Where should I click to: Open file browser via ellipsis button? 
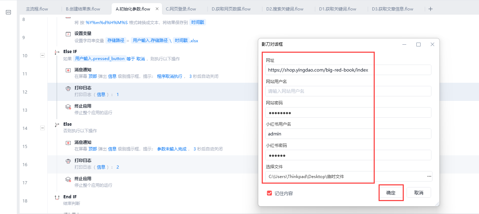pos(429,176)
